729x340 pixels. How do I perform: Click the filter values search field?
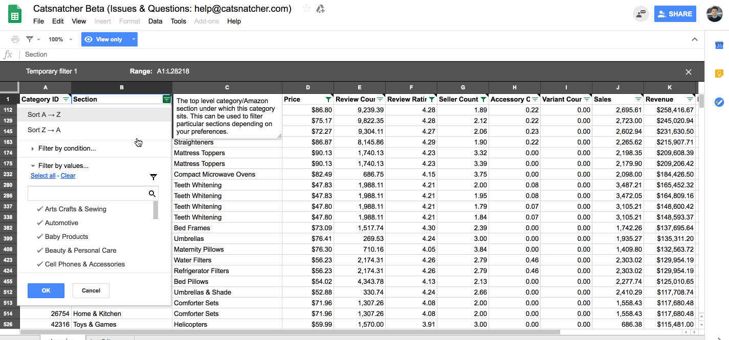point(87,193)
